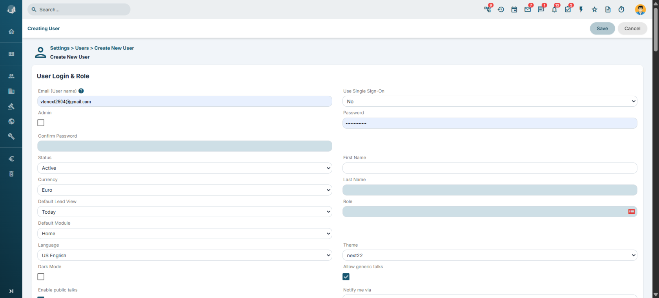This screenshot has width=659, height=298.
Task: Open the notifications bell icon
Action: [x=554, y=9]
